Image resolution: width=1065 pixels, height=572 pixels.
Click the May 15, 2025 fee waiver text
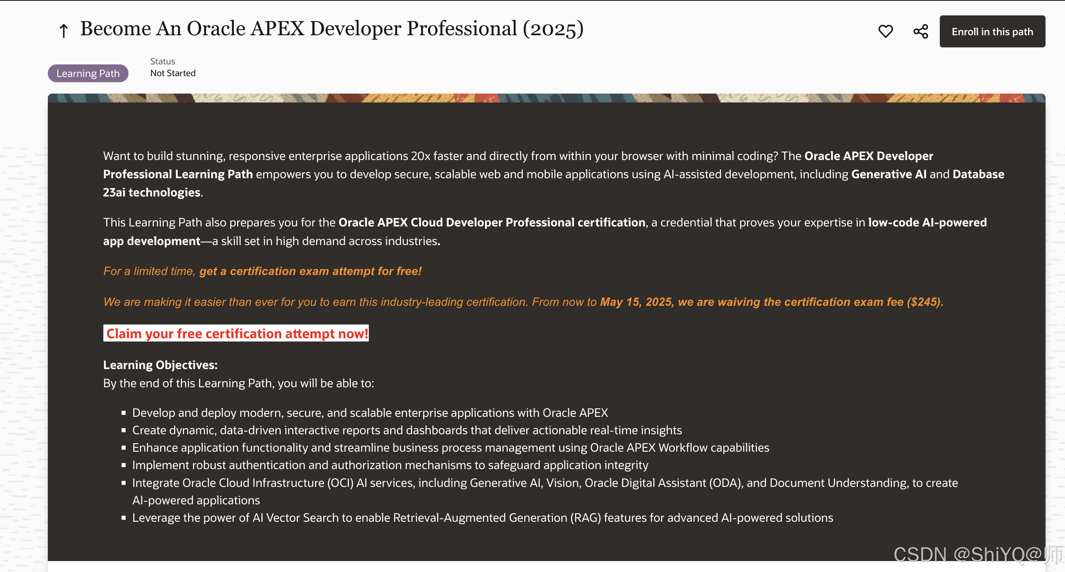(771, 302)
